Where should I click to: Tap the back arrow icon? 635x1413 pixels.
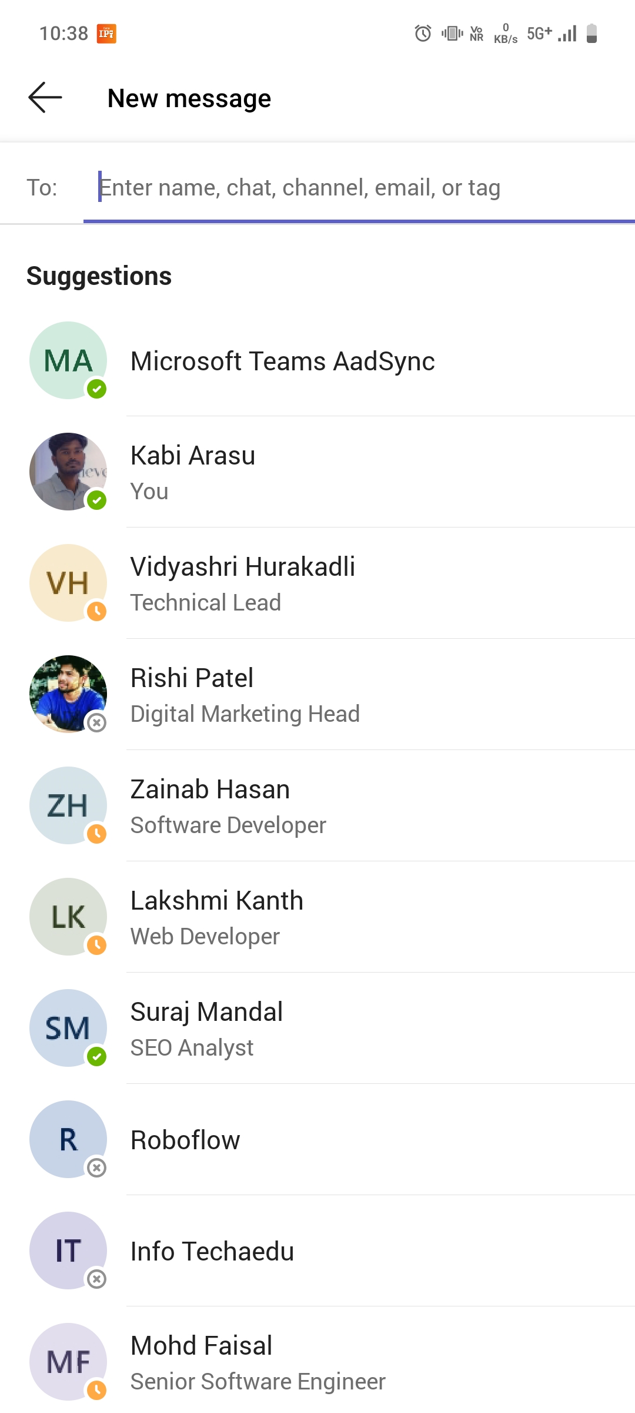click(x=45, y=98)
